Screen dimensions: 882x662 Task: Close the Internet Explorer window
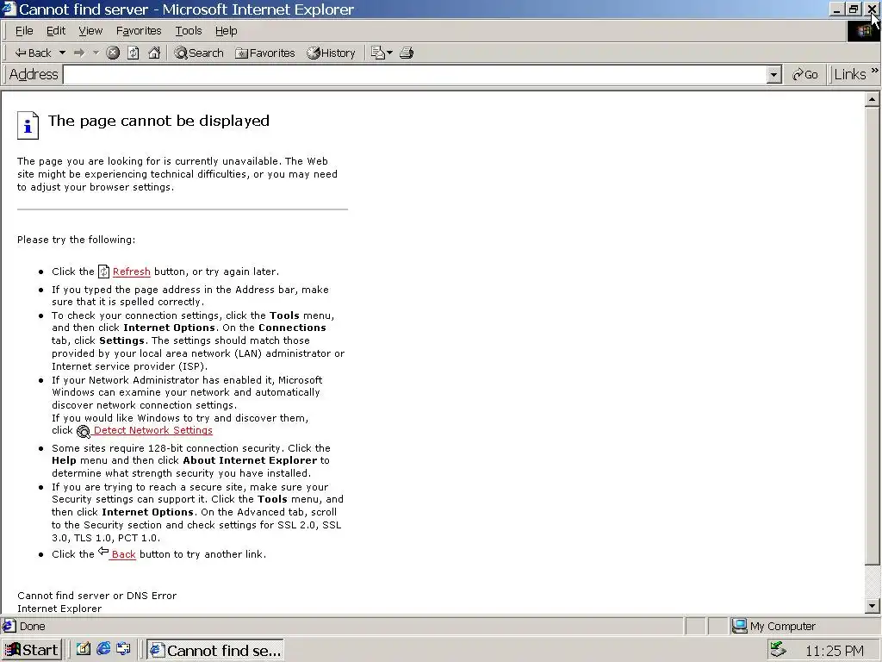(872, 9)
